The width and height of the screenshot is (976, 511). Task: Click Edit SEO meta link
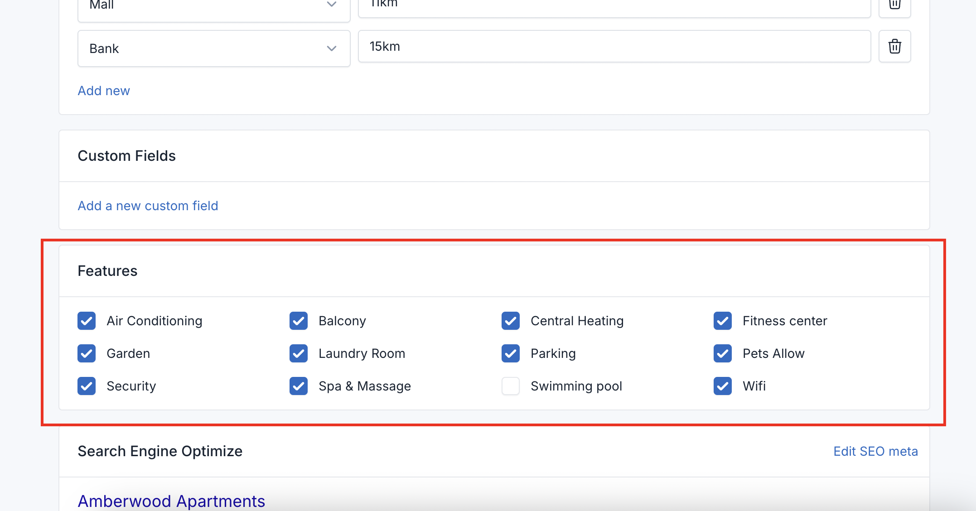875,451
